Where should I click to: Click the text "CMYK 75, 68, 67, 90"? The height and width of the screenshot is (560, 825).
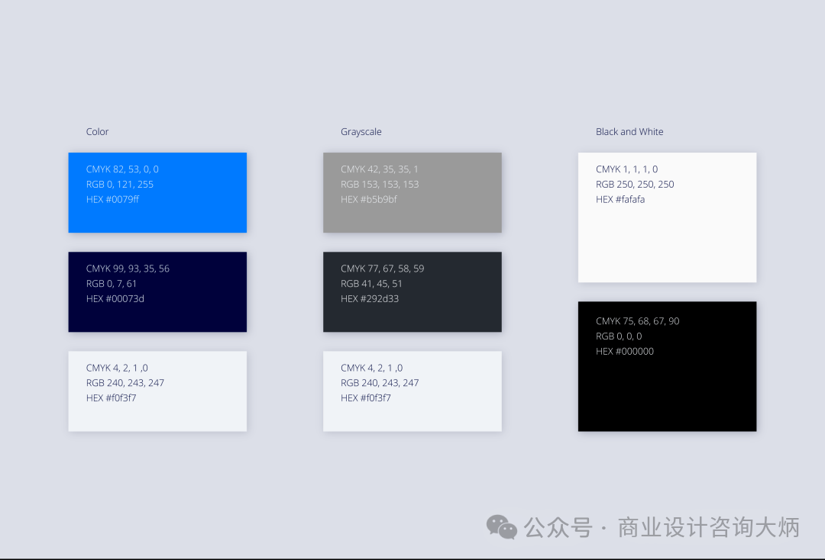tap(637, 321)
